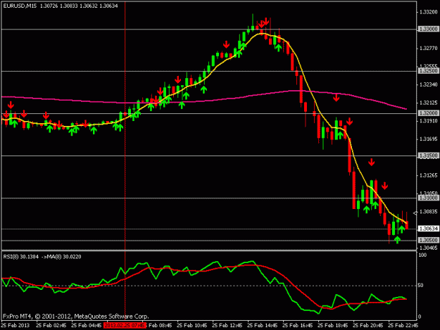
Task: Click the 25 Feb 02:45 time label
Action: click(x=51, y=326)
